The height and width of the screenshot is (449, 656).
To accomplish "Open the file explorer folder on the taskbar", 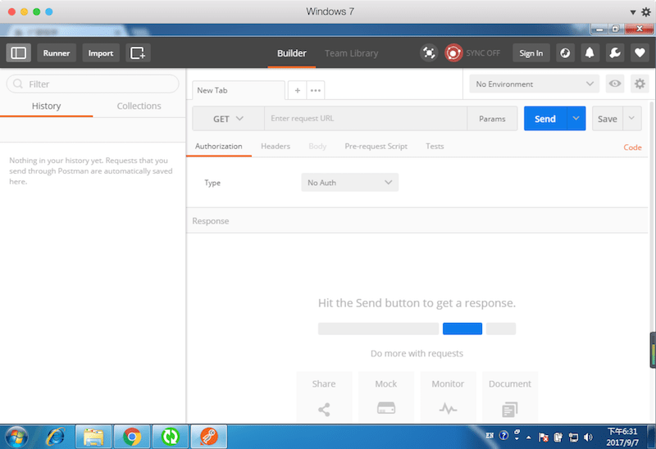I will coord(93,438).
